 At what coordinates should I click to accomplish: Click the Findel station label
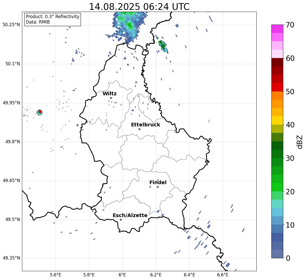coord(158,182)
